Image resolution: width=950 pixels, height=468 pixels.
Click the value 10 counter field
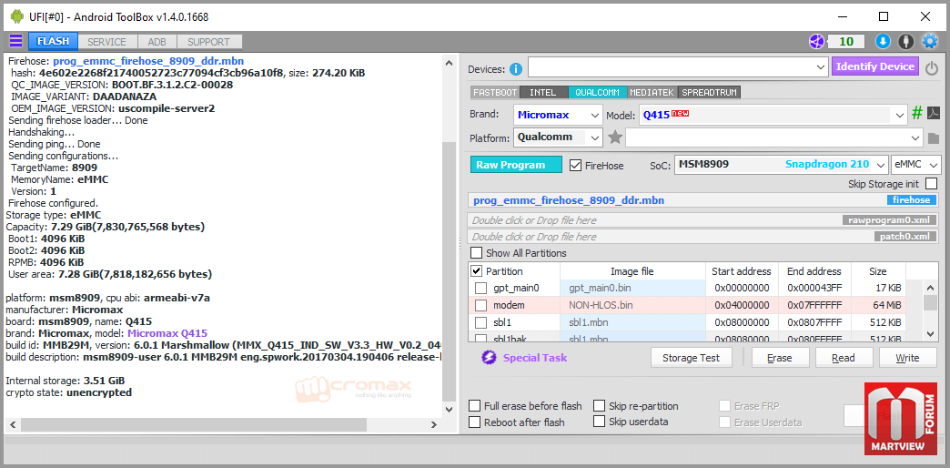846,41
